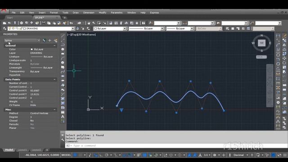The image size is (288, 162).
Task: Click the Plot (print) icon
Action: [x=22, y=23]
